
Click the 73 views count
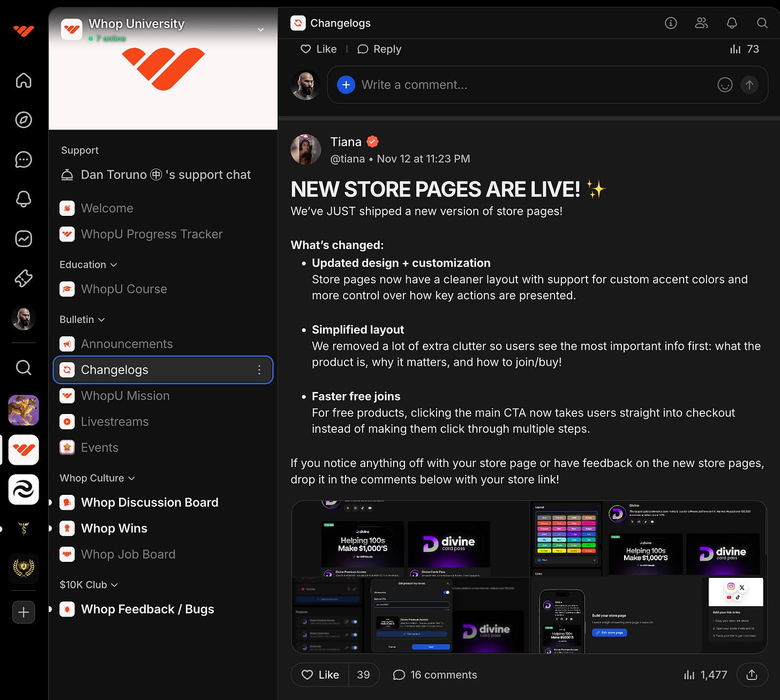[745, 49]
